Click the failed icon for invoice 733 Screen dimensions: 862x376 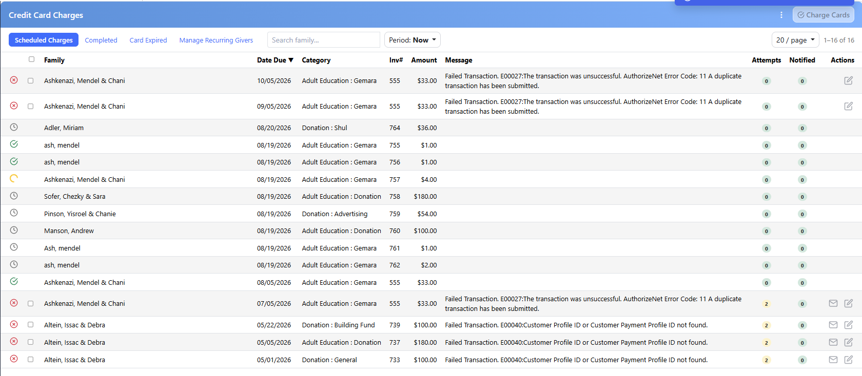coord(14,359)
